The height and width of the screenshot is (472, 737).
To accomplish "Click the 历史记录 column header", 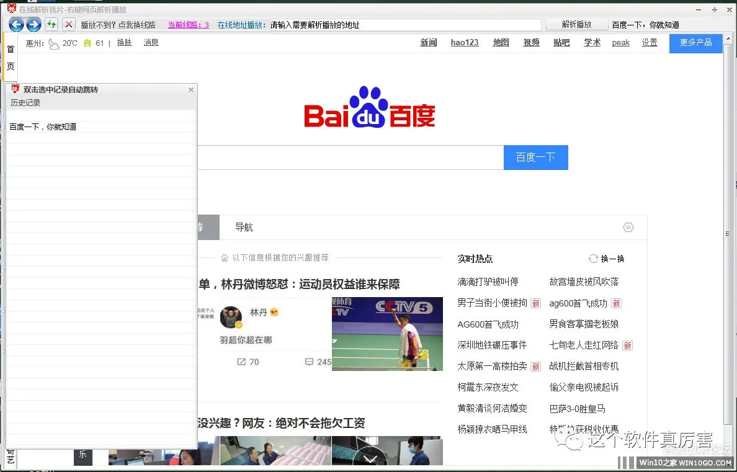I will [25, 103].
